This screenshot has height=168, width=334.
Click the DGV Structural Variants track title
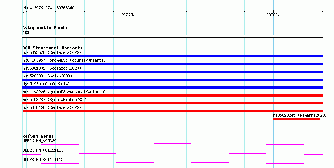(x=53, y=48)
